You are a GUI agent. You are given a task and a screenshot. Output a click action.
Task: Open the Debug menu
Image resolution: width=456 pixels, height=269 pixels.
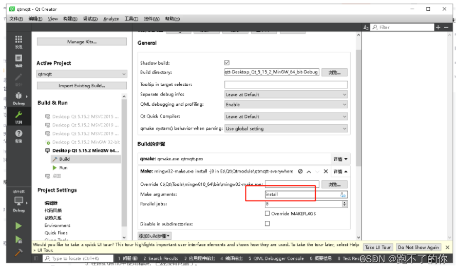point(90,18)
